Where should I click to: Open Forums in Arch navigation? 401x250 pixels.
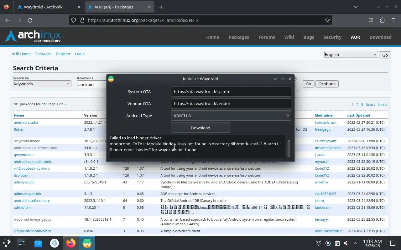click(267, 37)
